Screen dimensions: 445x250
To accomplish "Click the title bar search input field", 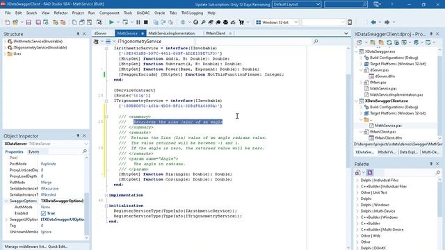I will click(x=343, y=4).
